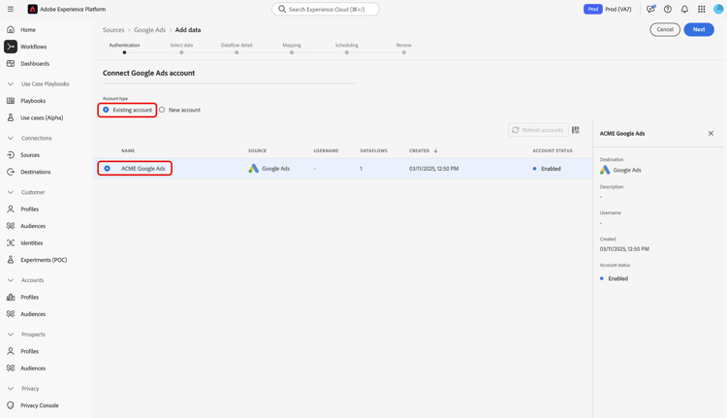Image resolution: width=727 pixels, height=418 pixels.
Task: Click the Workflows sidebar icon
Action: click(11, 47)
